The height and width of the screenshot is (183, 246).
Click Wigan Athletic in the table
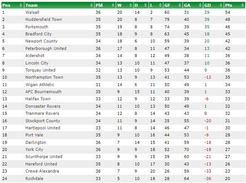coord(40,85)
